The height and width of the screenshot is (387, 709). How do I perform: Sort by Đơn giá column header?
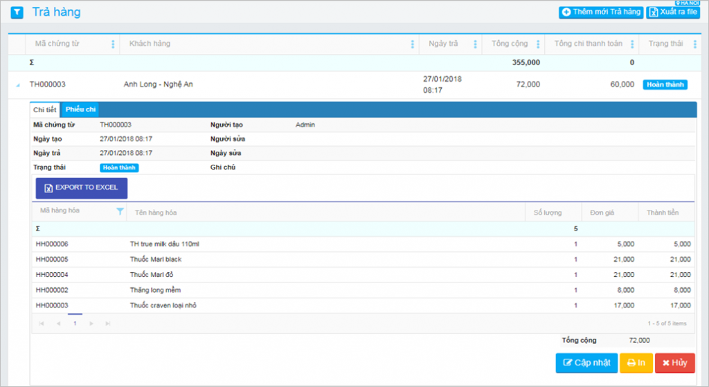(602, 213)
